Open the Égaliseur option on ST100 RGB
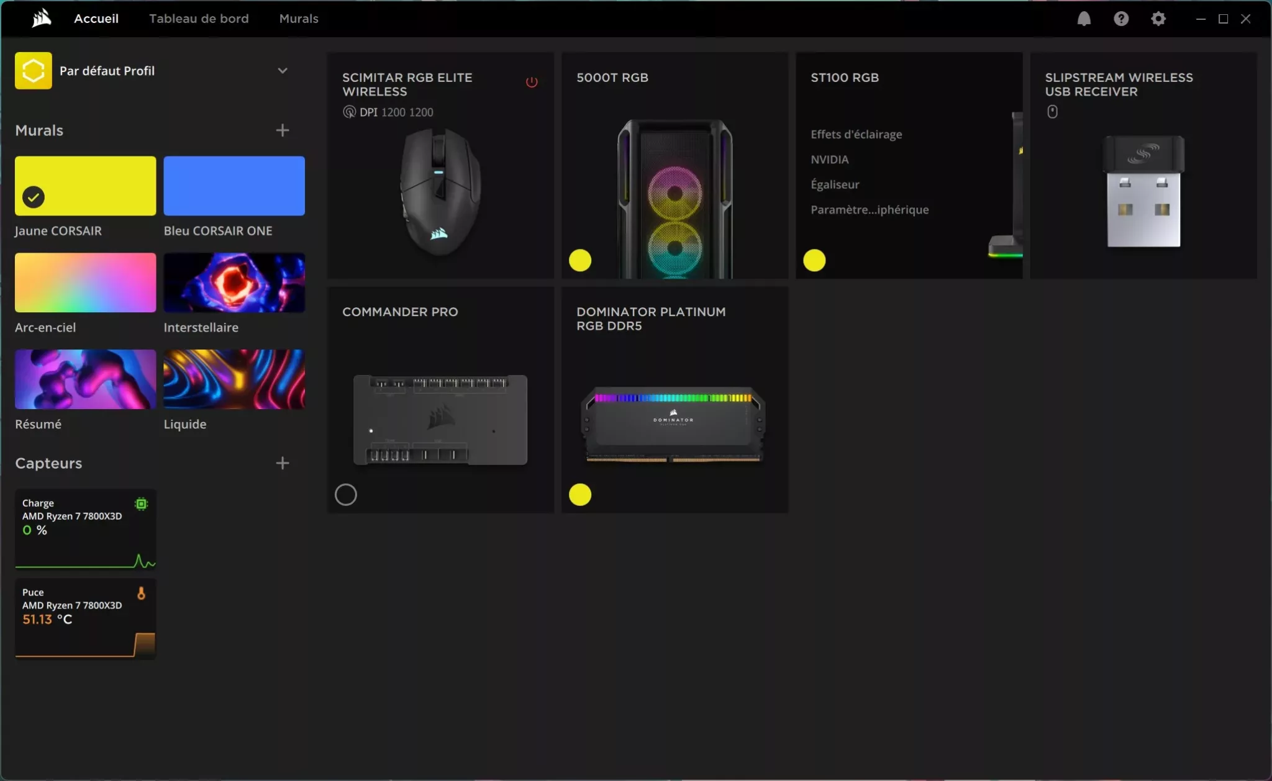1272x781 pixels. [835, 184]
